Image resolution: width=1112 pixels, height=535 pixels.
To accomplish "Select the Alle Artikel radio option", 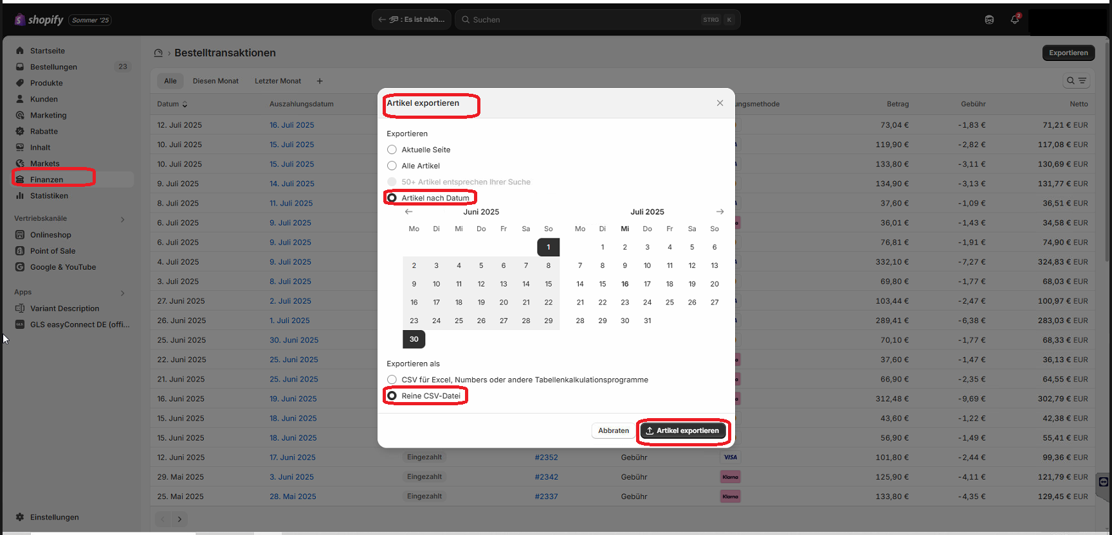I will point(392,166).
